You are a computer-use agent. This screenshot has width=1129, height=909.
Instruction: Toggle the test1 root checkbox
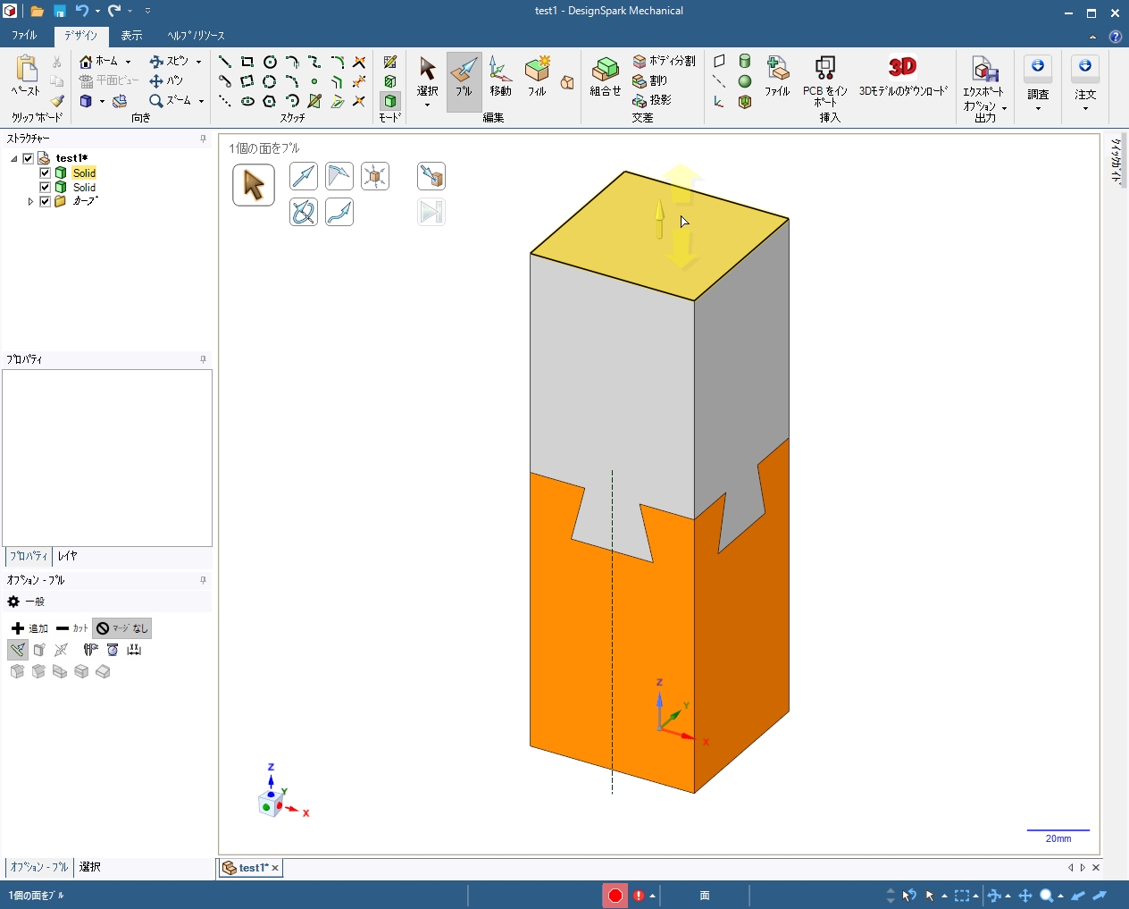coord(28,158)
